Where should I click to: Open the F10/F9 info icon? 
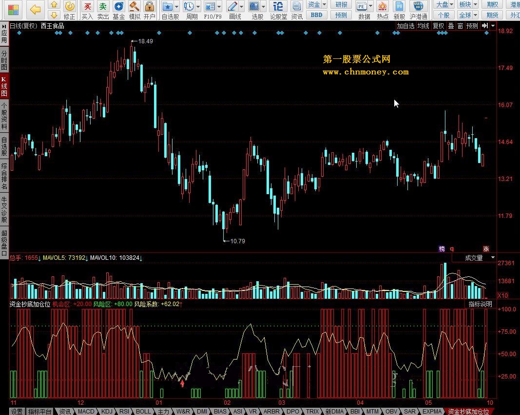tap(210, 6)
